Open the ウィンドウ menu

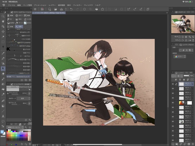[x=88, y=5]
